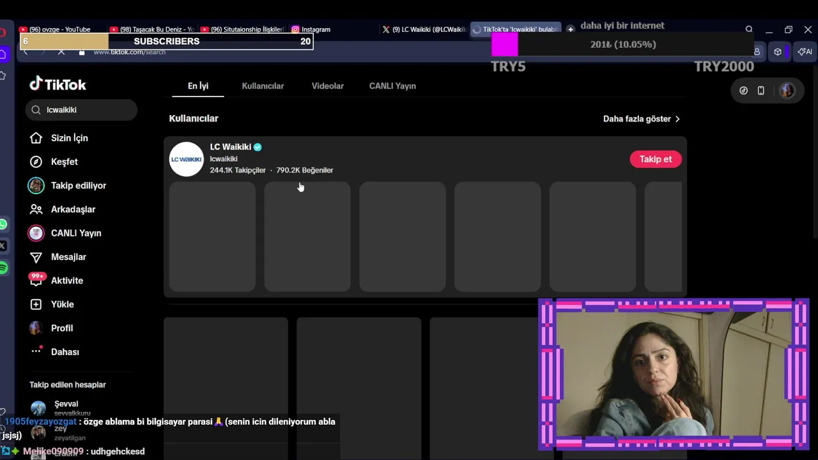Open WhatsApp in browser sidebar
818x460 pixels.
(x=3, y=224)
